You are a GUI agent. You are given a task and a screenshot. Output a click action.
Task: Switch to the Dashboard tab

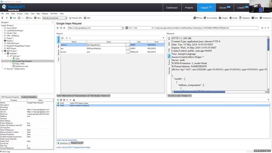coord(172,8)
